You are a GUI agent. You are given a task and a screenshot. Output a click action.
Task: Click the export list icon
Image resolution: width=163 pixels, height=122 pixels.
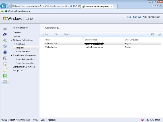(x=159, y=34)
